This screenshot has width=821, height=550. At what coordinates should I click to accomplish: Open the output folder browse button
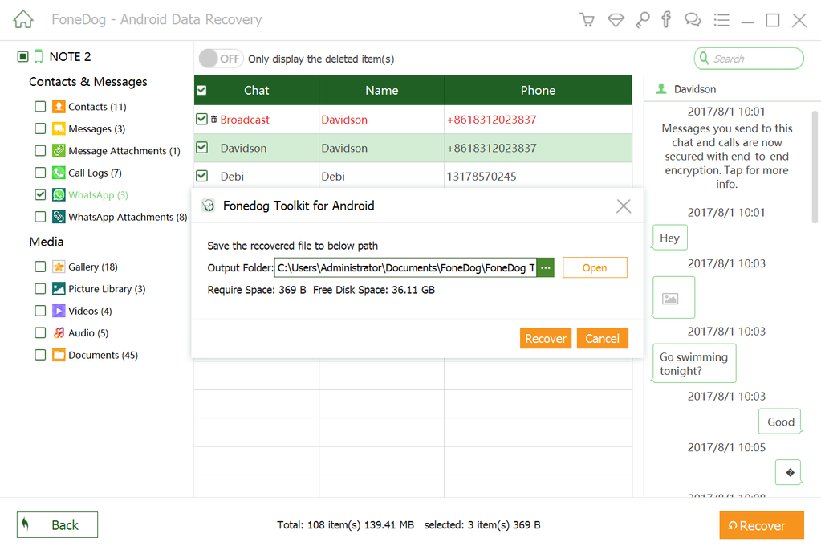click(545, 267)
